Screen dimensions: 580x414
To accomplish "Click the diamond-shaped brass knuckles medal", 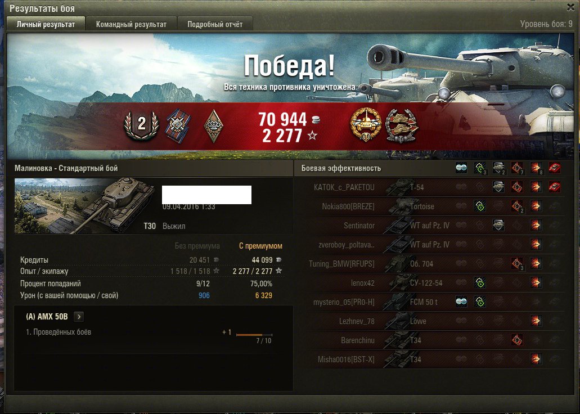I will [213, 126].
